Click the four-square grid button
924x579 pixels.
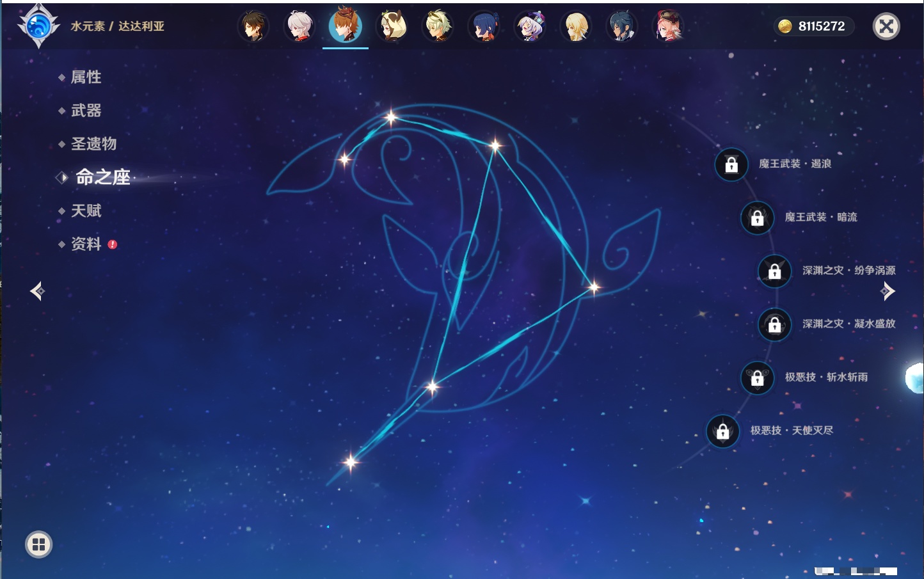click(x=38, y=544)
